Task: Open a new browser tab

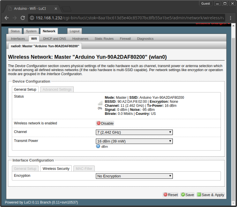Action: [x=66, y=9]
